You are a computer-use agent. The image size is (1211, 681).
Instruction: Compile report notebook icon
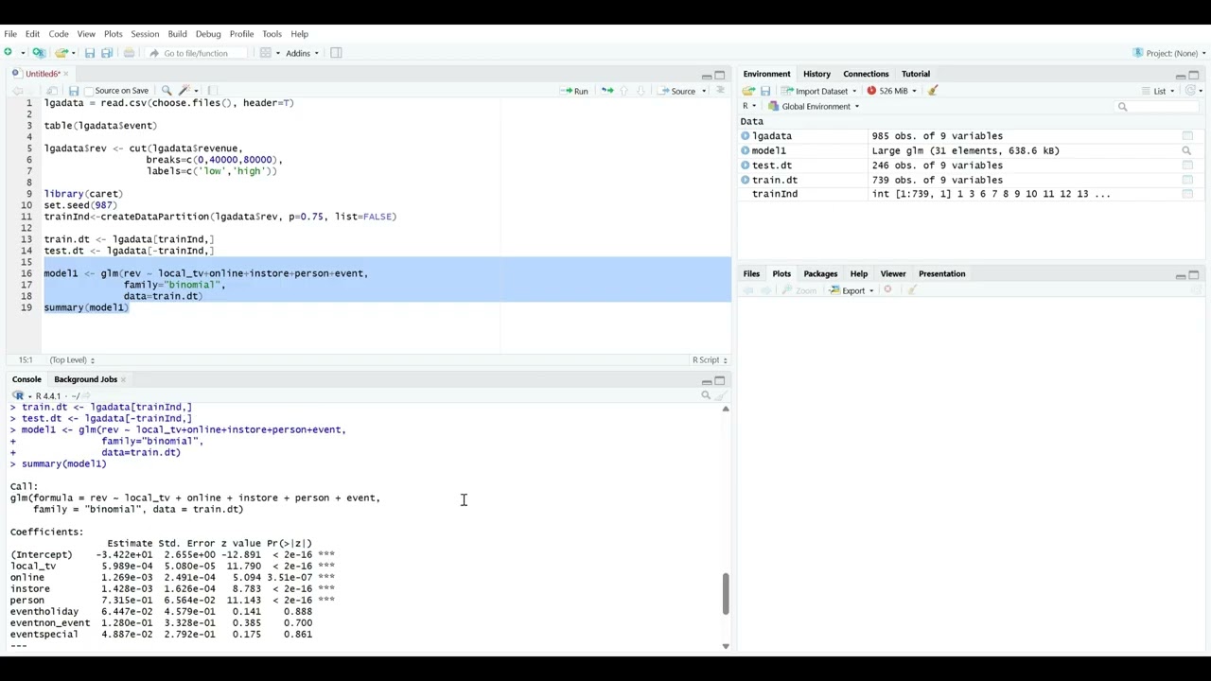click(212, 91)
